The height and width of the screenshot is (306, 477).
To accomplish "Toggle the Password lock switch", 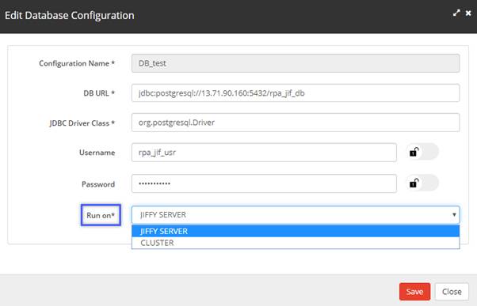I will click(422, 183).
